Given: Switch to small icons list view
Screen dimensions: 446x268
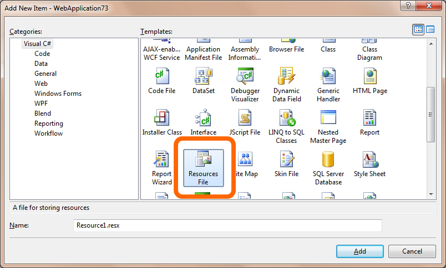Looking at the screenshot, I should (430, 29).
